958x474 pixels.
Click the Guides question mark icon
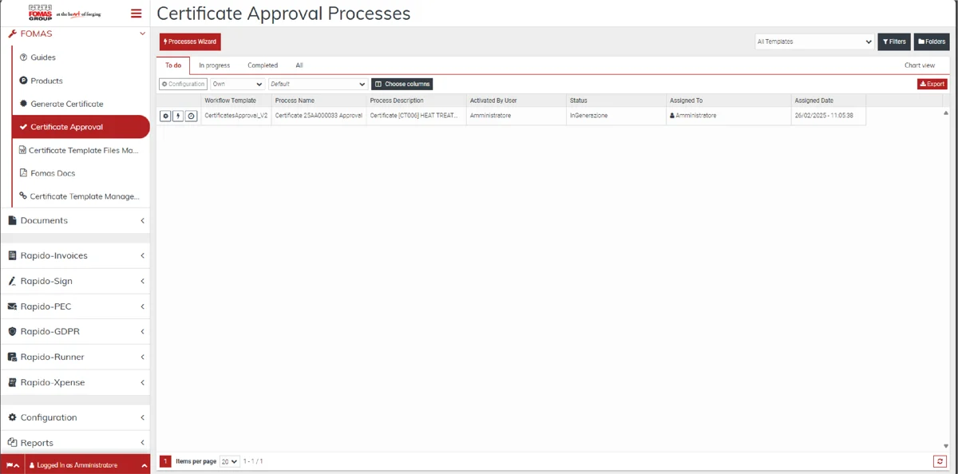pos(23,57)
